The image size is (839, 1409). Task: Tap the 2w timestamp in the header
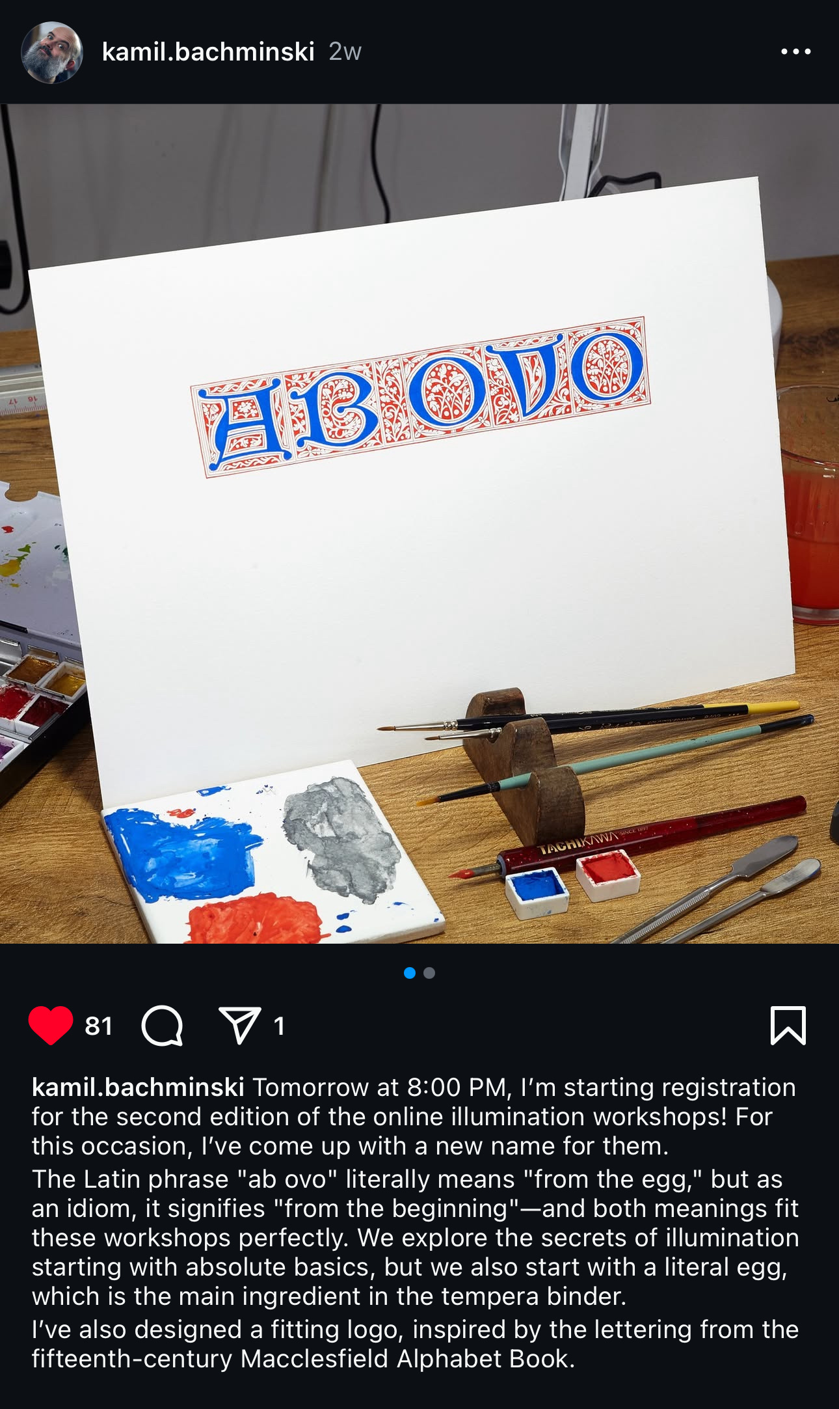(345, 51)
